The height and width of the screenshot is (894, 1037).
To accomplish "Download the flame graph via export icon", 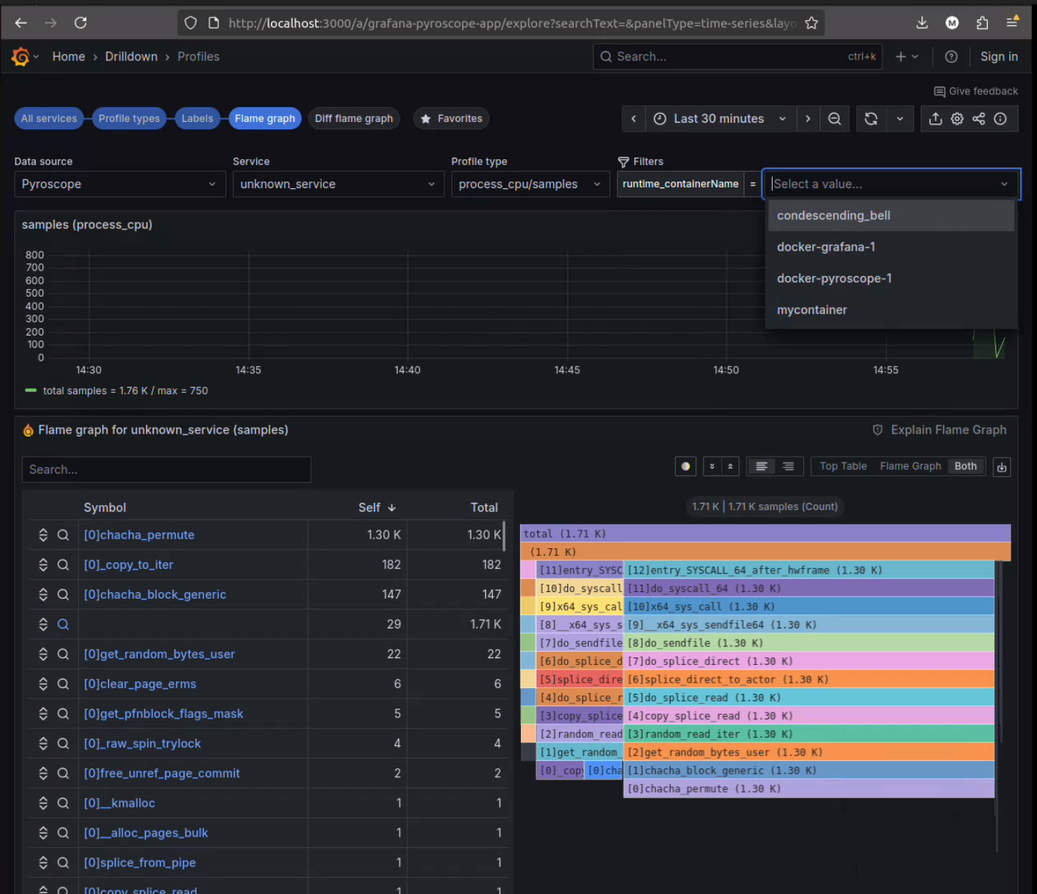I will click(x=1002, y=467).
